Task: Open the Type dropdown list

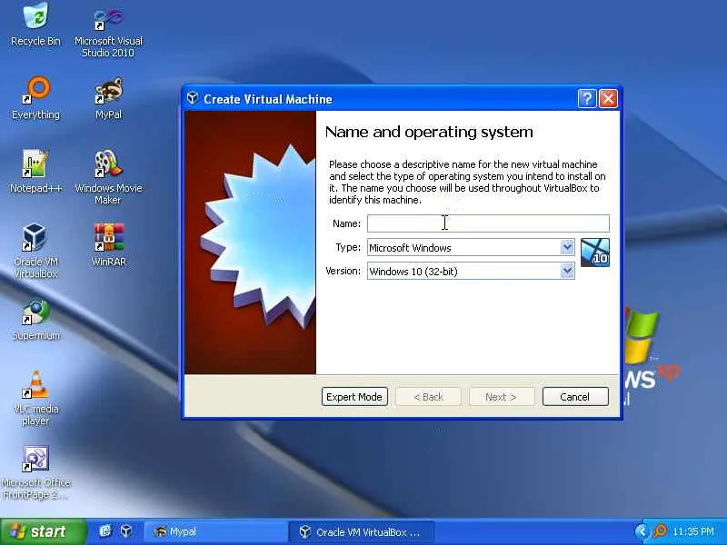Action: point(567,247)
